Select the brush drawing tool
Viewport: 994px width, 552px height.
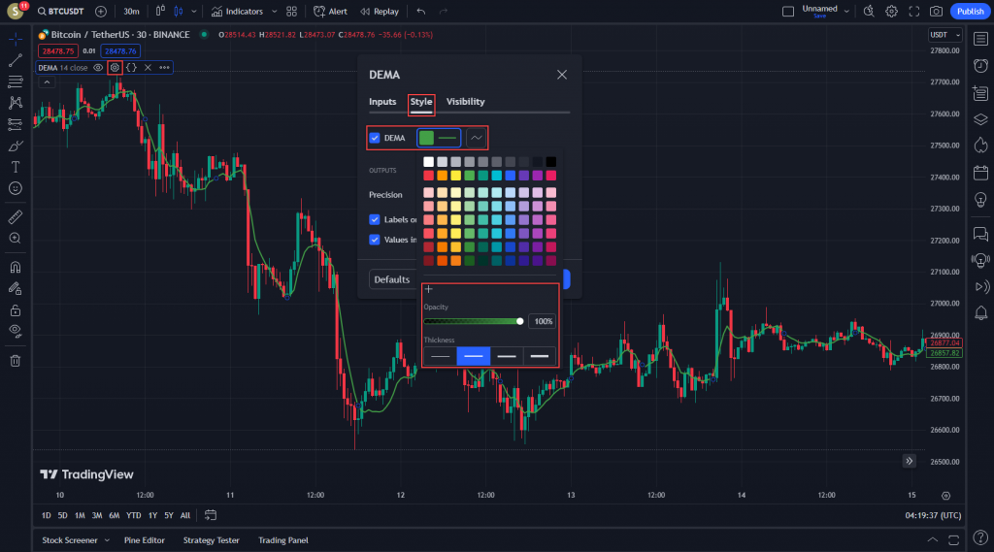pos(16,146)
